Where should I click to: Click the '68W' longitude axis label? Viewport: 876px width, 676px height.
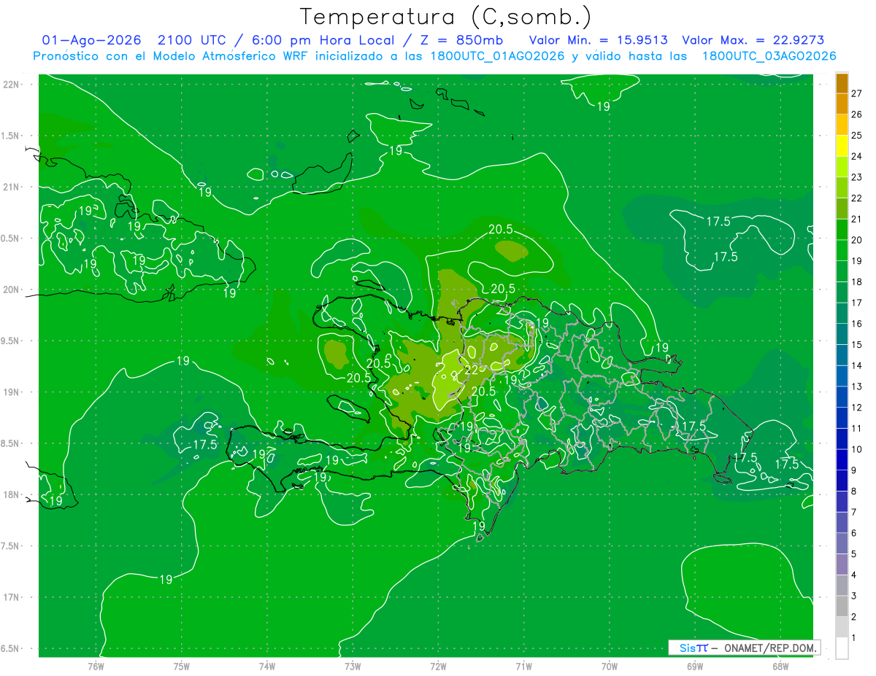coord(780,666)
